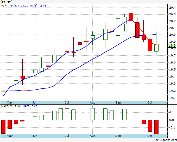Click Oct on the price chart's date axis
The height and width of the screenshot is (142, 177).
(x=150, y=103)
